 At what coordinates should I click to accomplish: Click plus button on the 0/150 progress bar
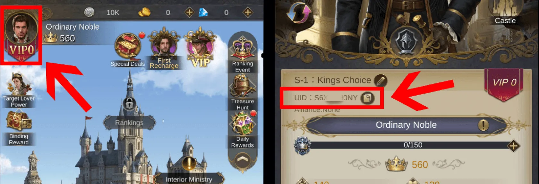click(x=513, y=146)
